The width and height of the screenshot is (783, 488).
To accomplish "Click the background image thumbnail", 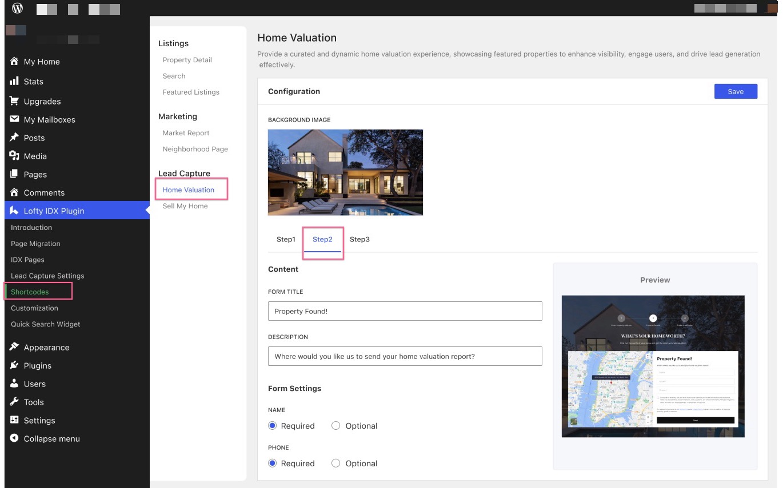I will (345, 172).
